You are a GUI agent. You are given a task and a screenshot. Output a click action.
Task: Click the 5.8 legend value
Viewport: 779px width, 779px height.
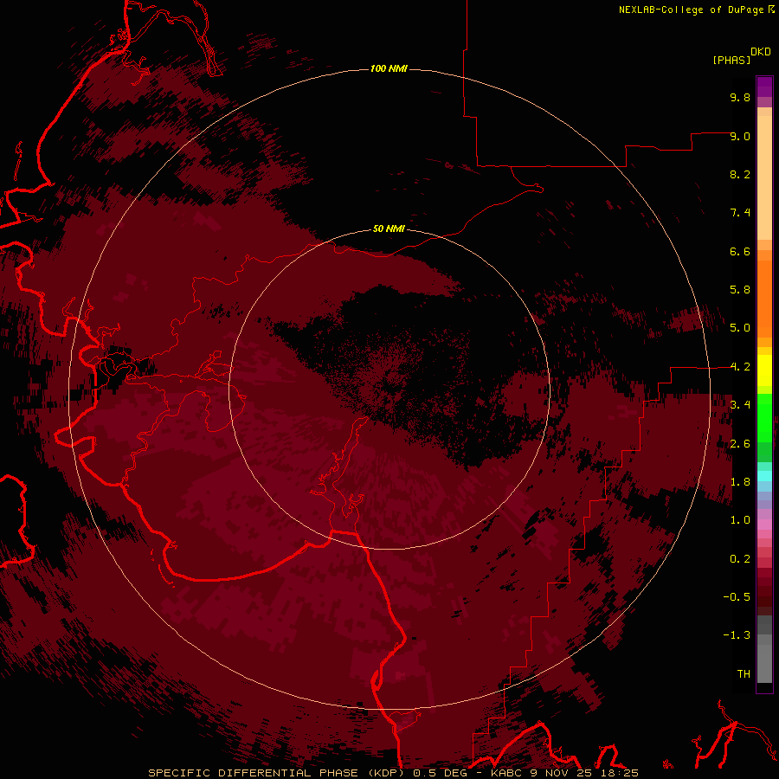[740, 290]
